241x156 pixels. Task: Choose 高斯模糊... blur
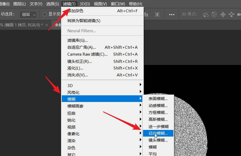158,120
